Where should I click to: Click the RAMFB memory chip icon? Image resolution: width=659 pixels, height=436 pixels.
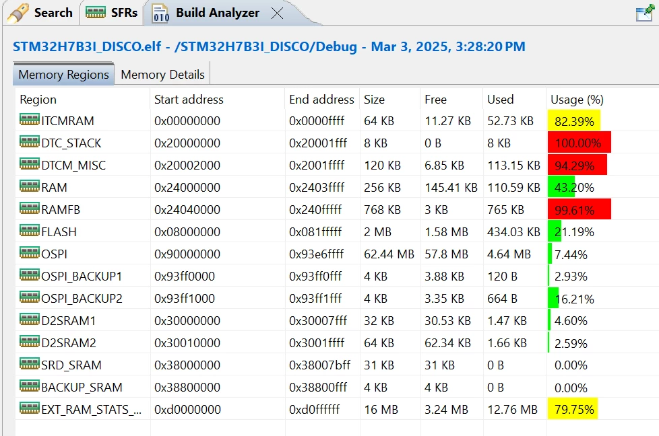pyautogui.click(x=30, y=209)
